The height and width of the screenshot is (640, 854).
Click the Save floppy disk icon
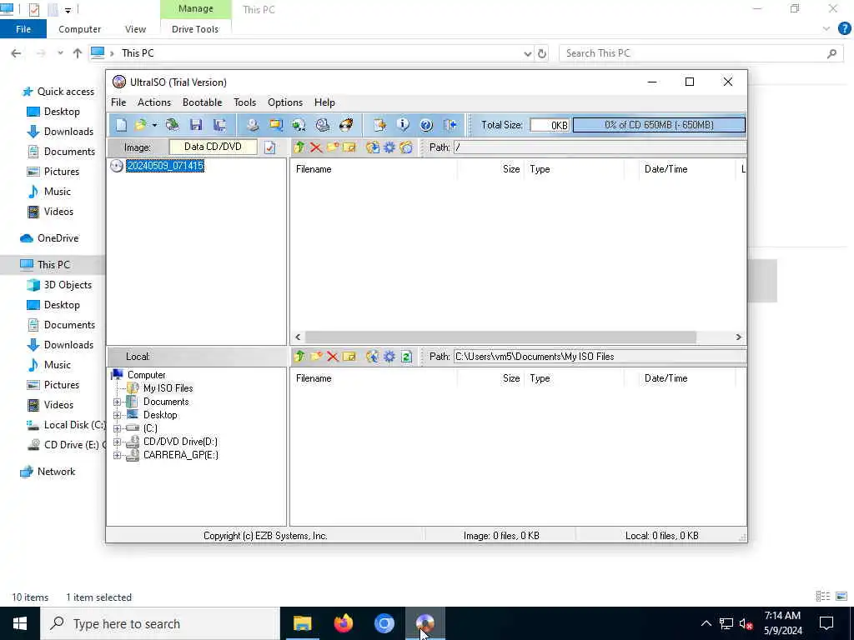pyautogui.click(x=196, y=125)
